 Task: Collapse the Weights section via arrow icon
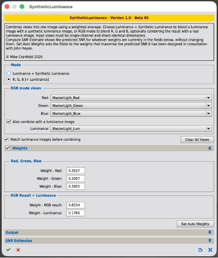[x=210, y=148]
